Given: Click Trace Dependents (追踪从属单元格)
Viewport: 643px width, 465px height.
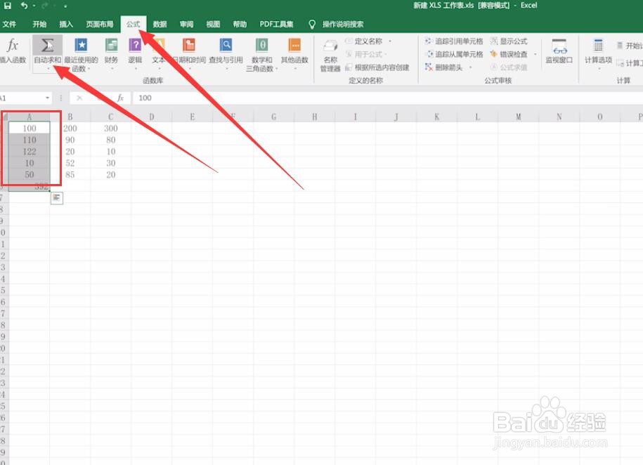Looking at the screenshot, I should point(455,54).
